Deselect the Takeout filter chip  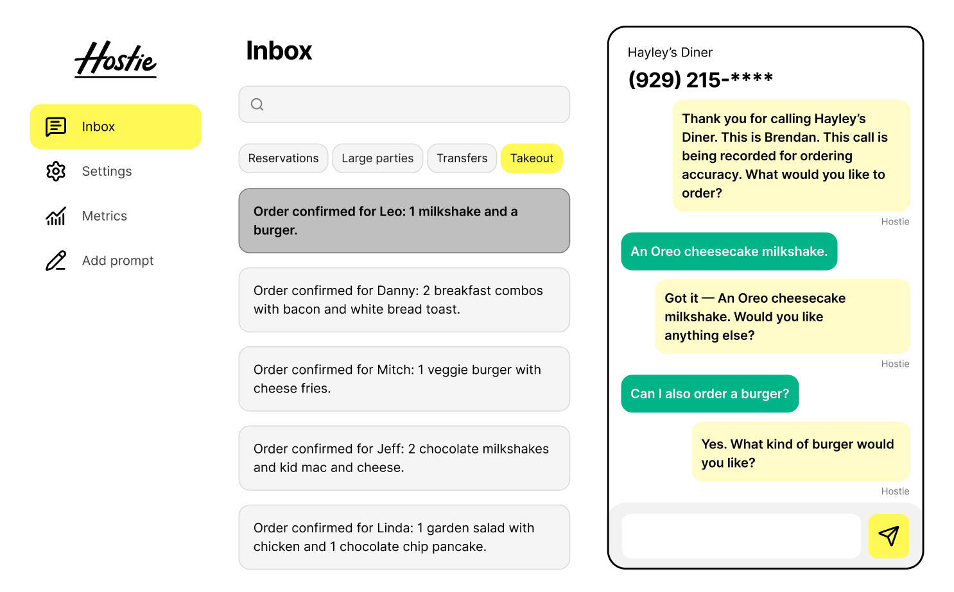point(532,158)
